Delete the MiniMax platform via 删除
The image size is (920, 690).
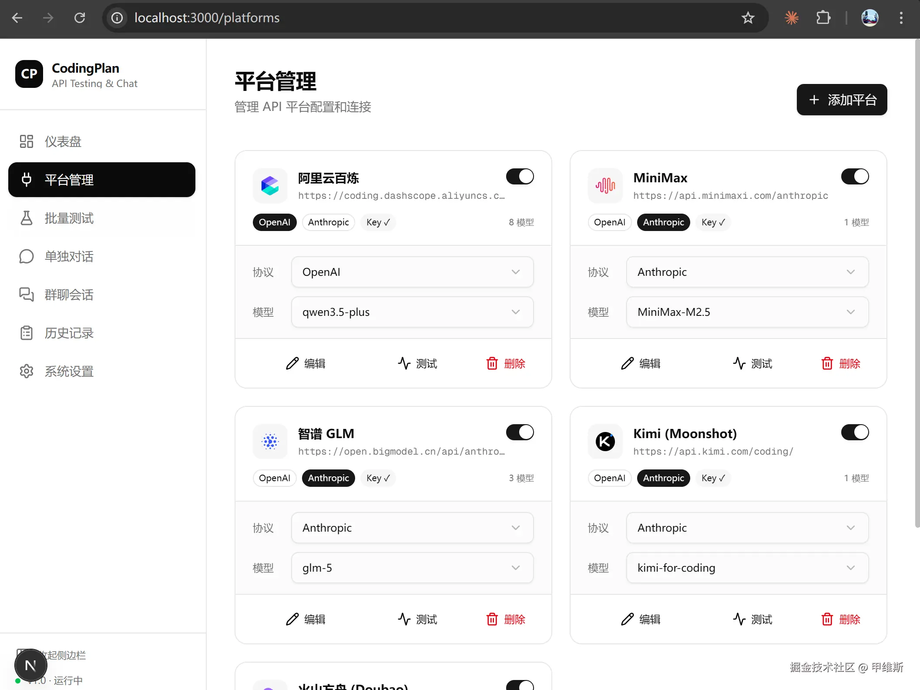click(840, 363)
